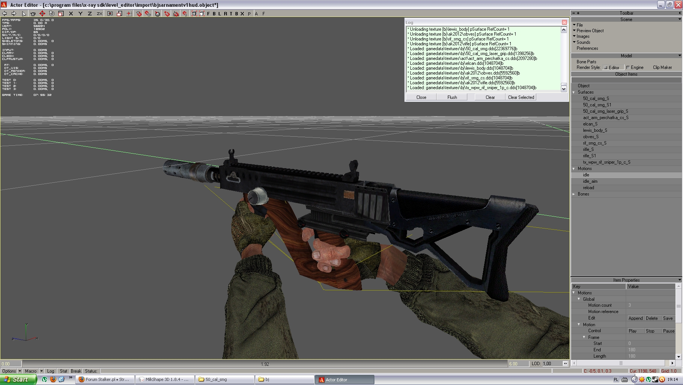
Task: Collapse the Model panel header arrow
Action: point(680,55)
